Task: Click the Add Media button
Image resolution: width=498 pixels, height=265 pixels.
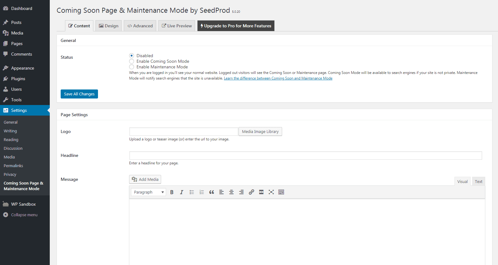Action: click(145, 179)
